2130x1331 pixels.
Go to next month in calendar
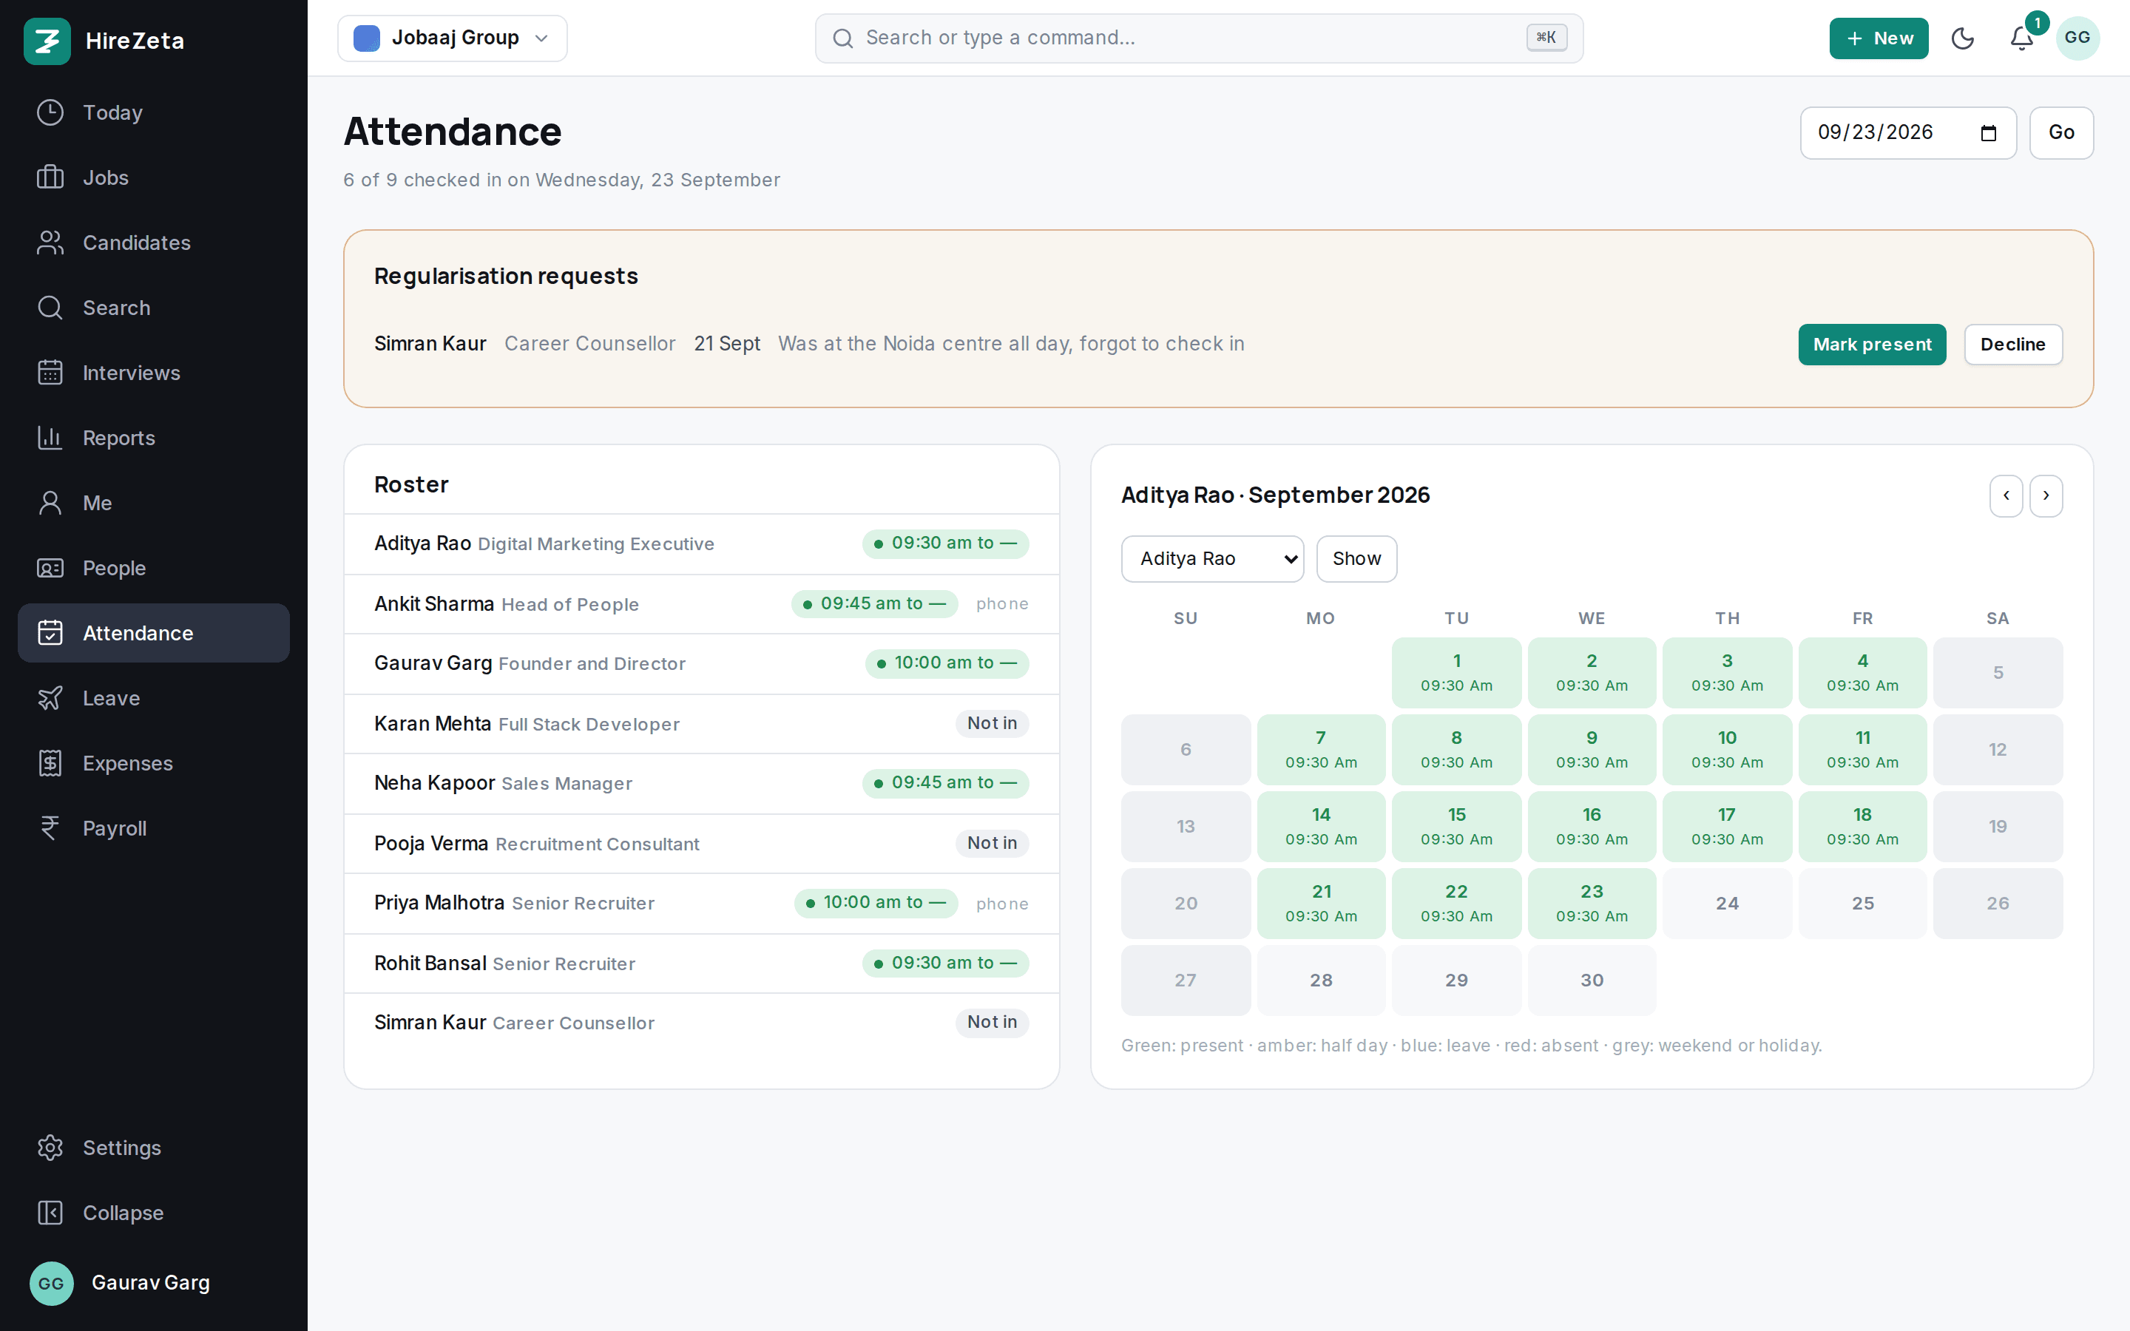coord(2046,495)
